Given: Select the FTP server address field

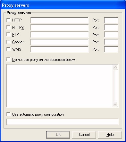Looking at the screenshot, I should click(x=60, y=35).
